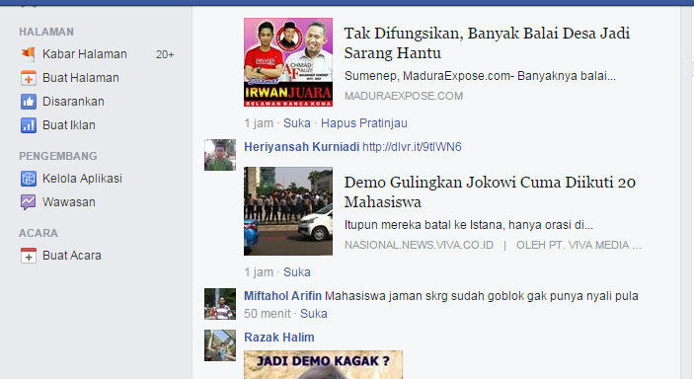Click the Sumenep, MaduraExpose.com description text

[x=480, y=76]
